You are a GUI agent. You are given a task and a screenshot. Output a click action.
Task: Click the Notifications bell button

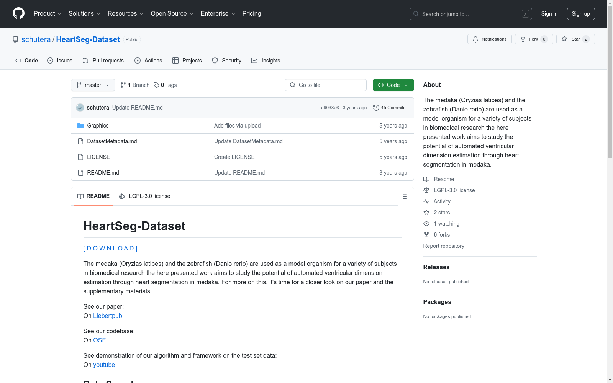[490, 39]
